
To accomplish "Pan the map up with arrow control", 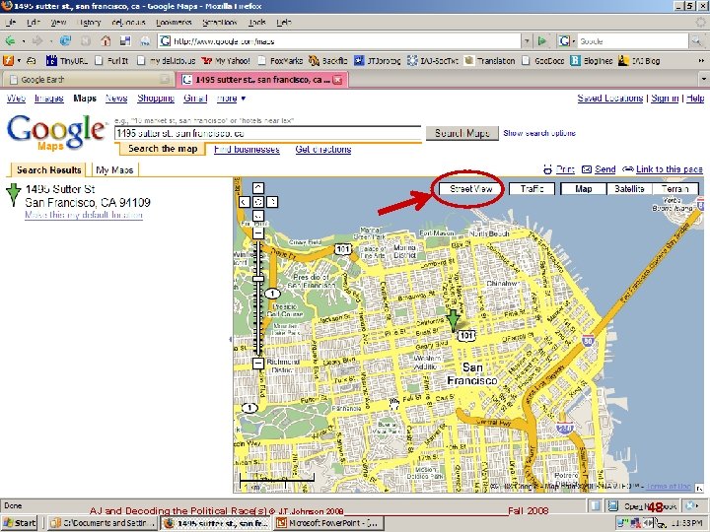I will tap(257, 188).
